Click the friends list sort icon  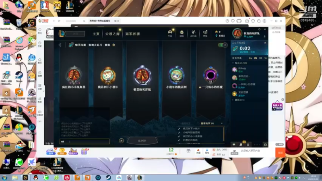pos(260,58)
